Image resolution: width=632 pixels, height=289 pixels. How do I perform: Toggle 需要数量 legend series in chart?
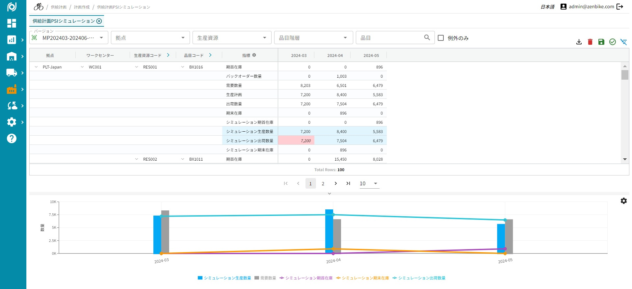[x=265, y=278]
